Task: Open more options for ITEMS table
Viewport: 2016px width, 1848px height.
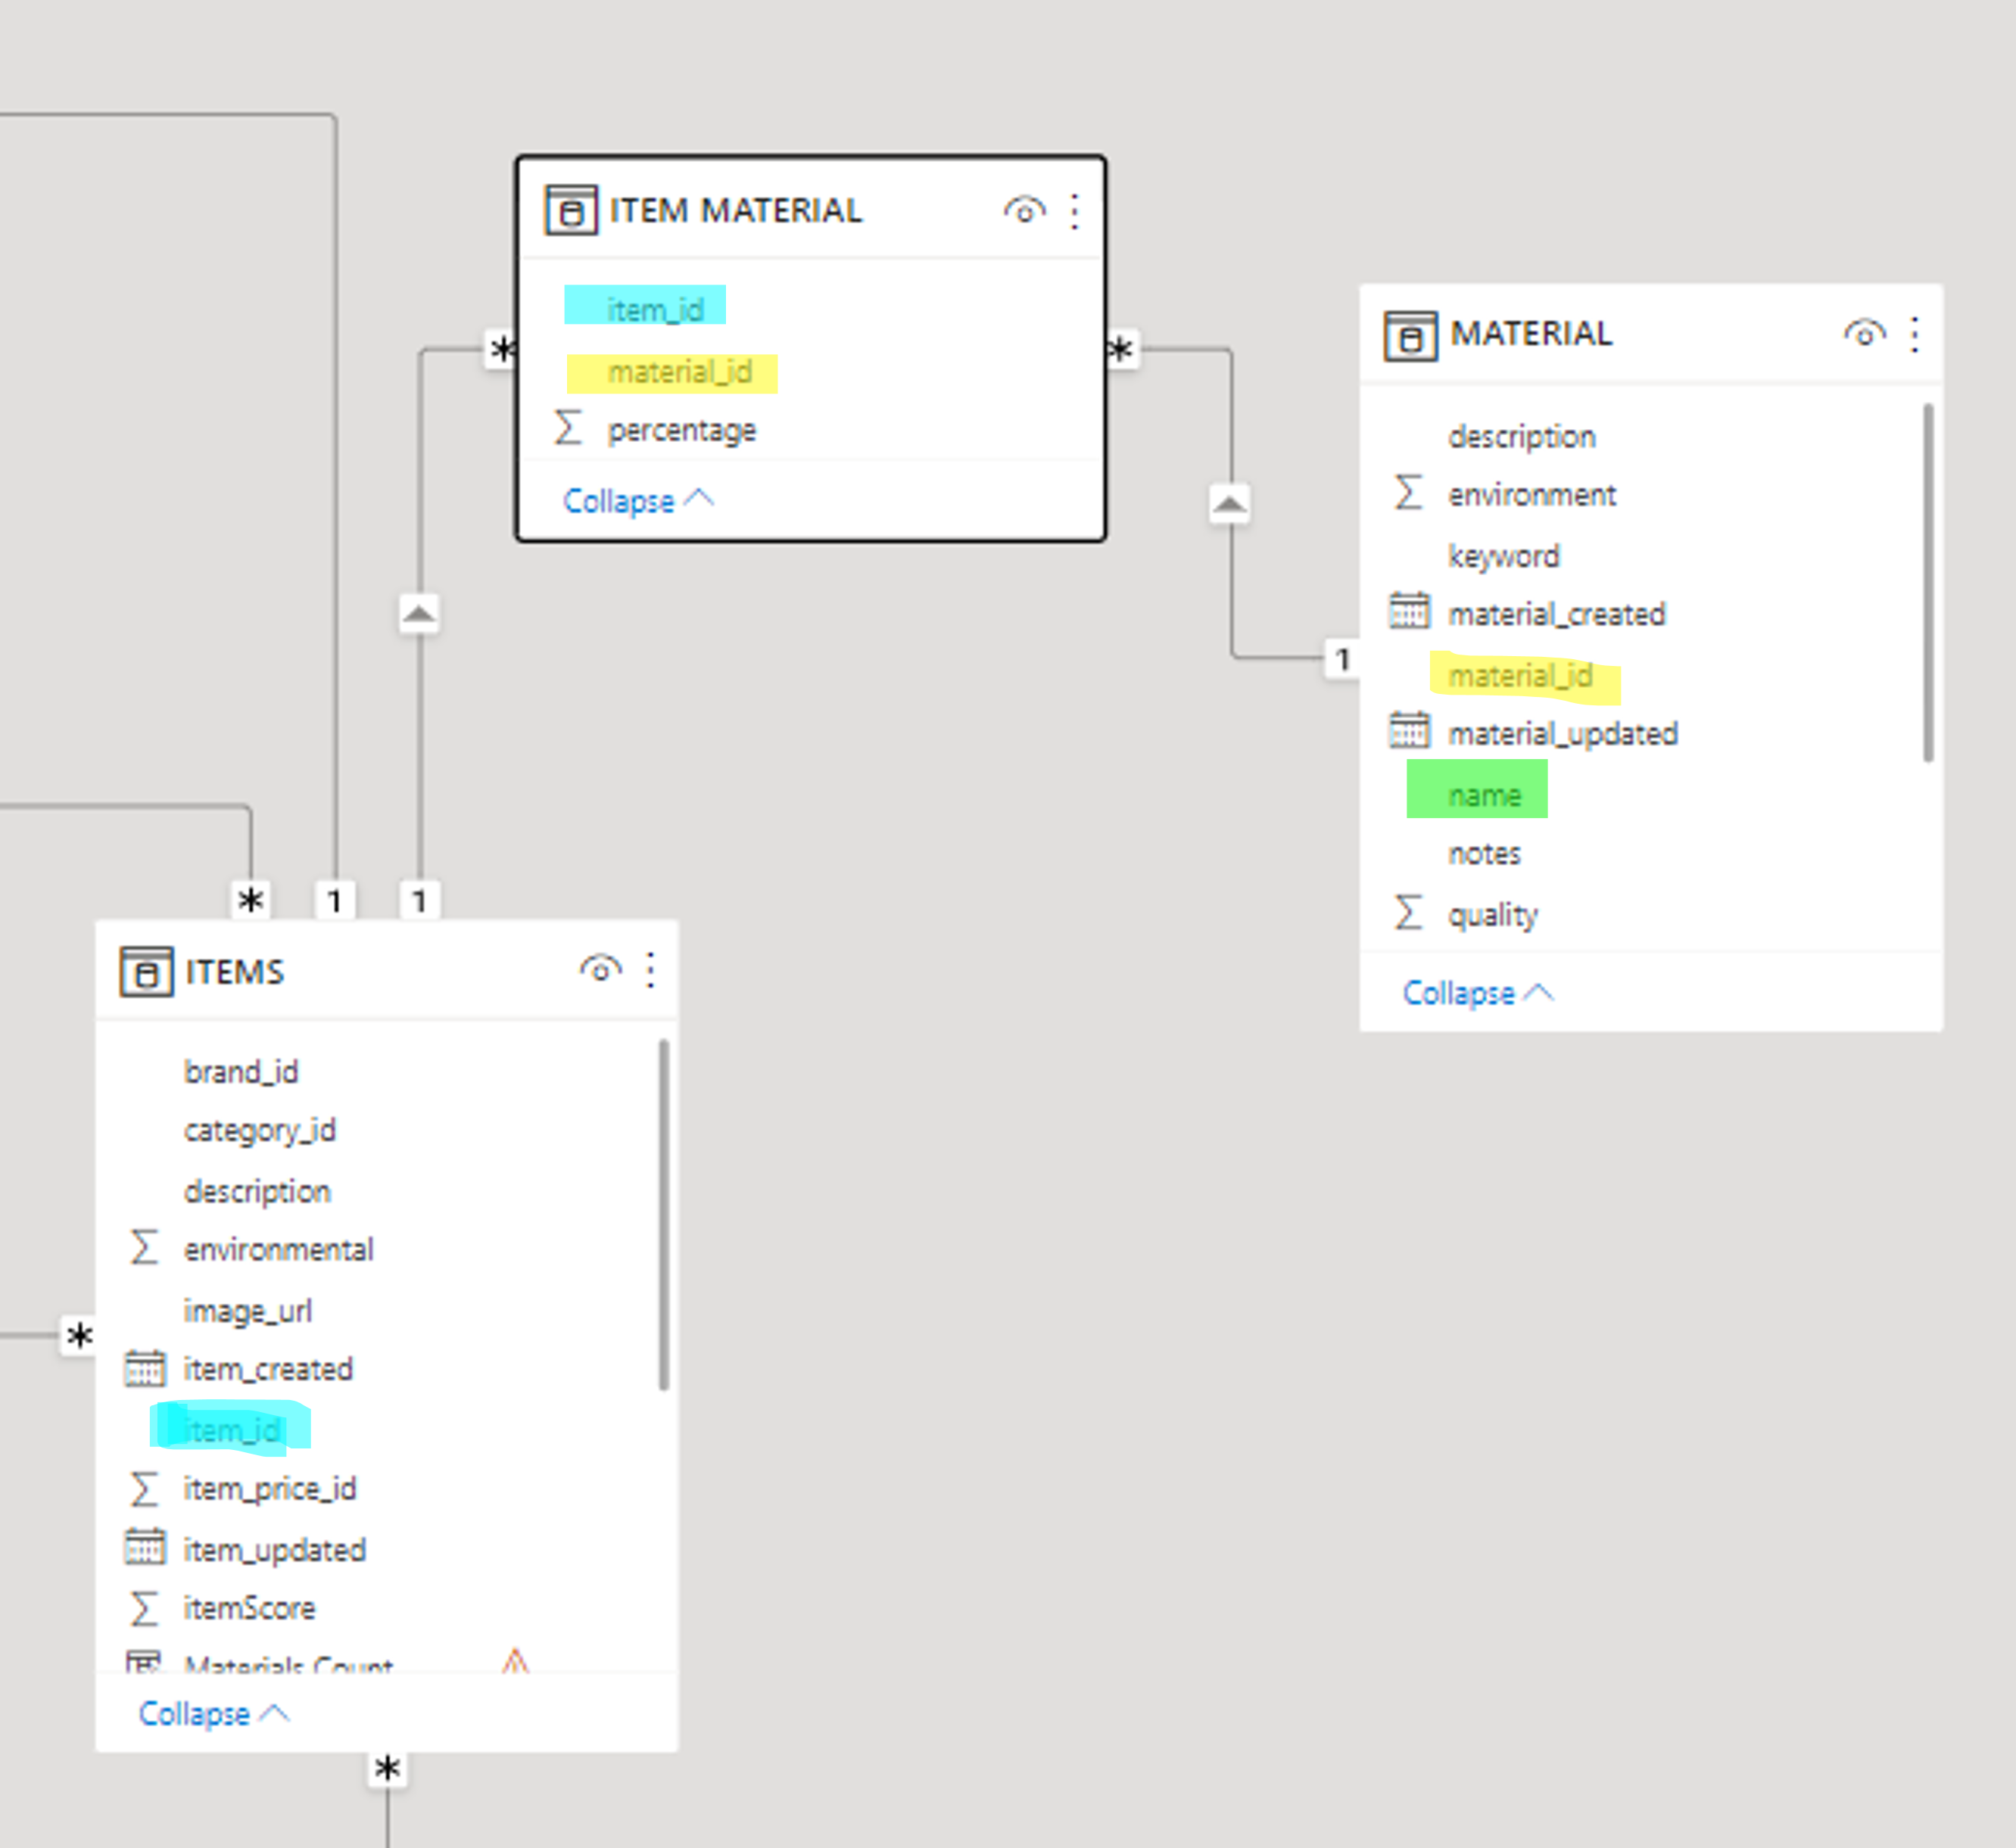Action: click(650, 970)
